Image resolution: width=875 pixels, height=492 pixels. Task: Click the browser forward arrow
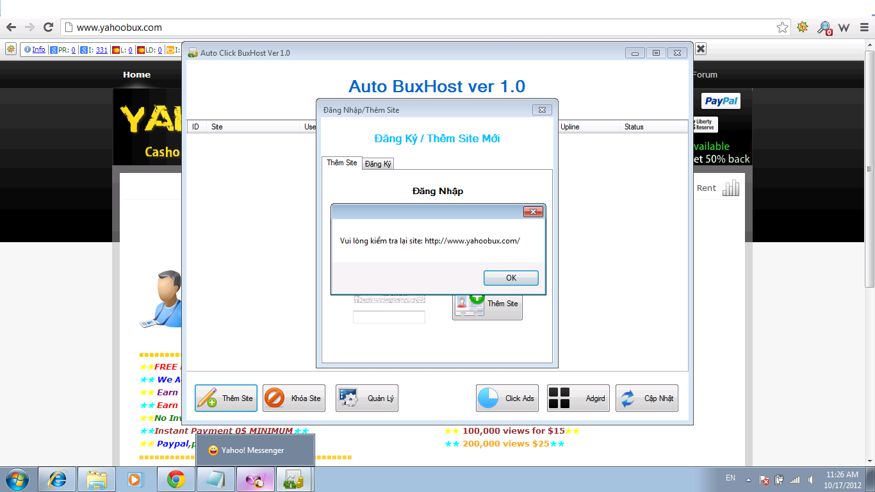29,28
